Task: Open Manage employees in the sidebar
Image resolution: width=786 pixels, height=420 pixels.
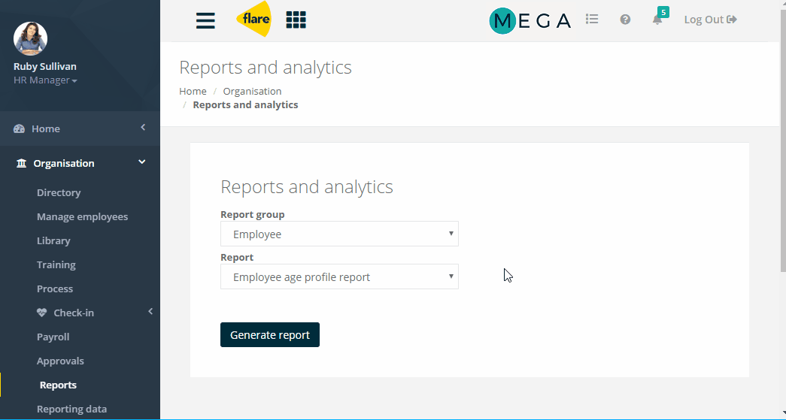Action: pyautogui.click(x=82, y=216)
